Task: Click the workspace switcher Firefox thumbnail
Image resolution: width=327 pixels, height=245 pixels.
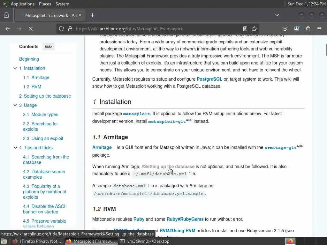Action: (x=290, y=241)
